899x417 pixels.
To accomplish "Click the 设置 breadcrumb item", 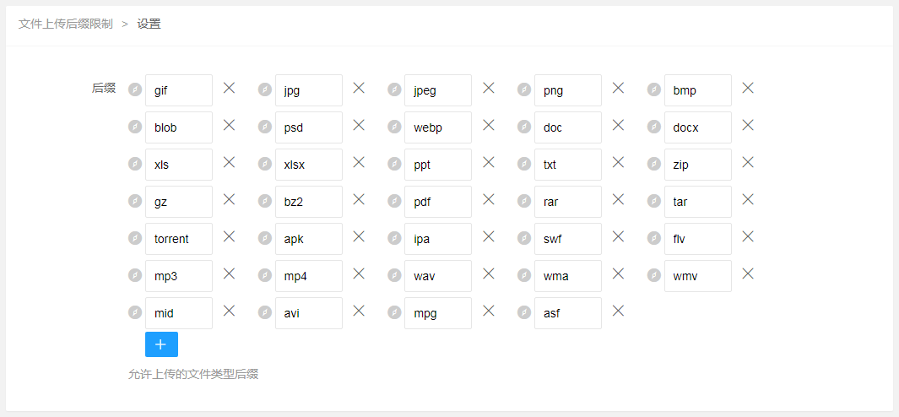I will [x=149, y=24].
